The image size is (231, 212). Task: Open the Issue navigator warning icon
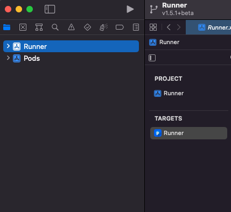point(71,27)
